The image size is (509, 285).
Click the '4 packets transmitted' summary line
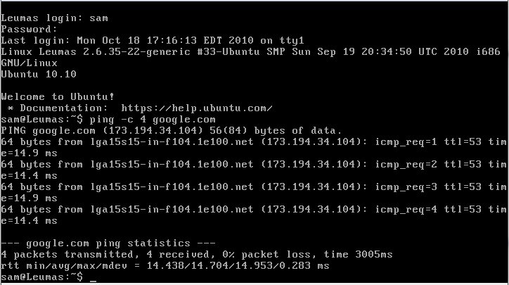197,255
